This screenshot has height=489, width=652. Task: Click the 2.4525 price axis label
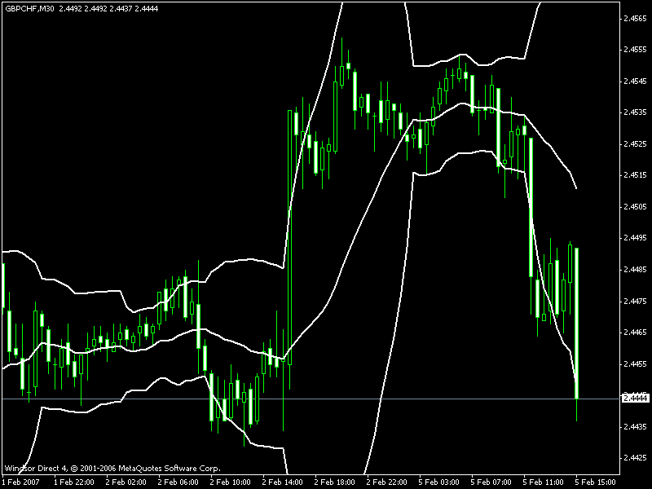click(x=636, y=144)
